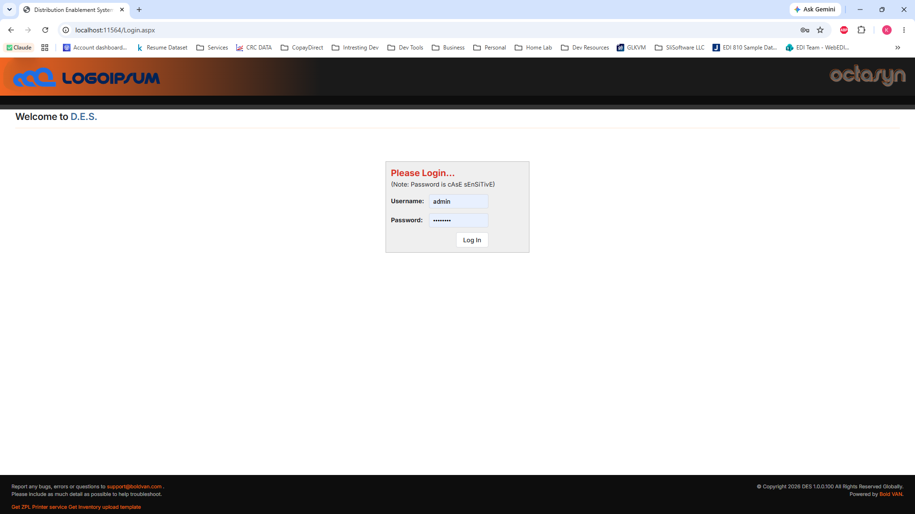Close the Distribution Enablement System tab
This screenshot has height=514, width=915.
[x=122, y=10]
